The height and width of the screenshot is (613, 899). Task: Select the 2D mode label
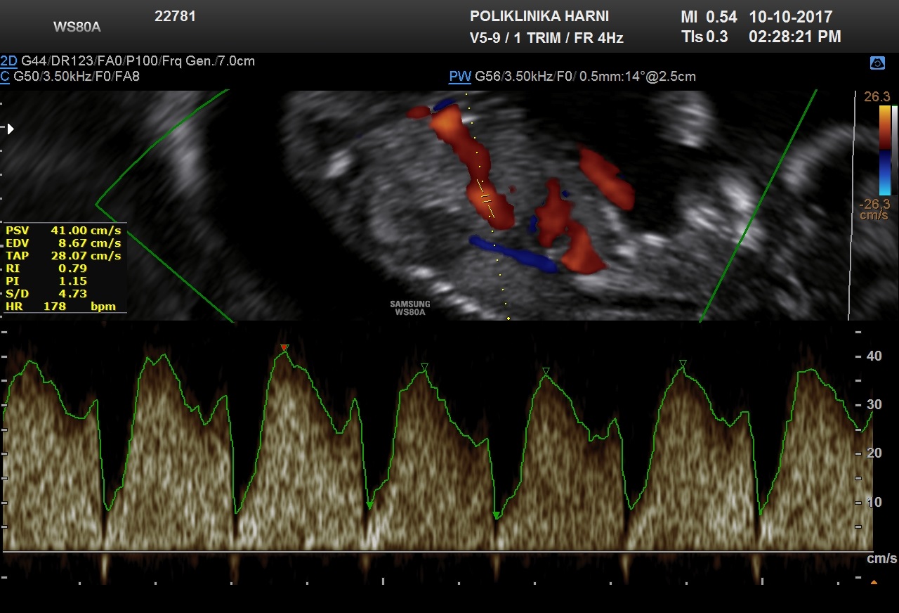coord(9,61)
